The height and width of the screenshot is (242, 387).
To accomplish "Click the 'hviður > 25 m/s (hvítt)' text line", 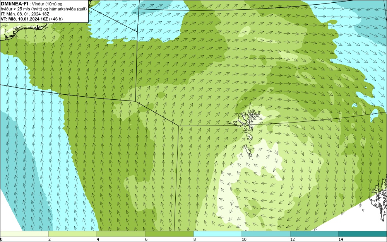I will click(44, 9).
